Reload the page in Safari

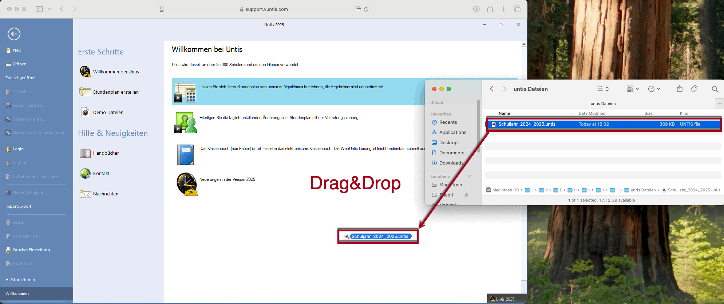(x=366, y=9)
